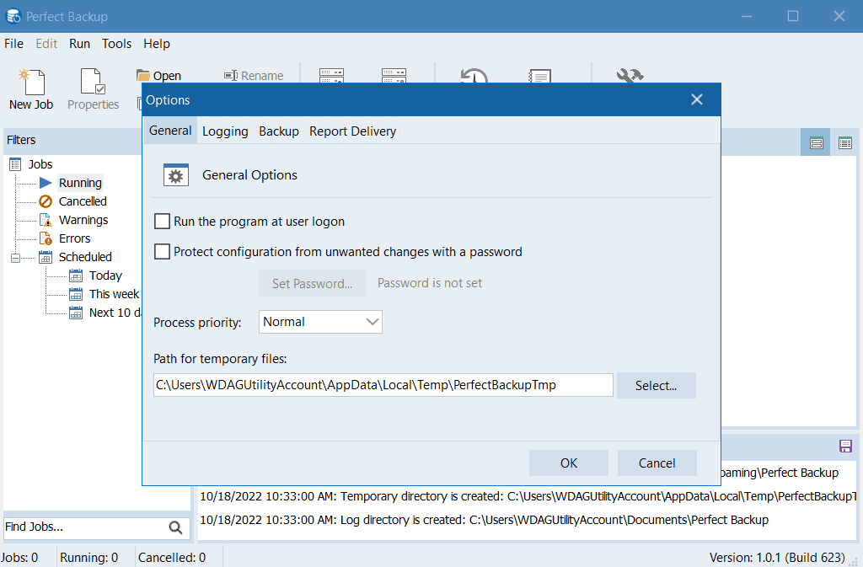Click the temporary files path field

[x=383, y=385]
